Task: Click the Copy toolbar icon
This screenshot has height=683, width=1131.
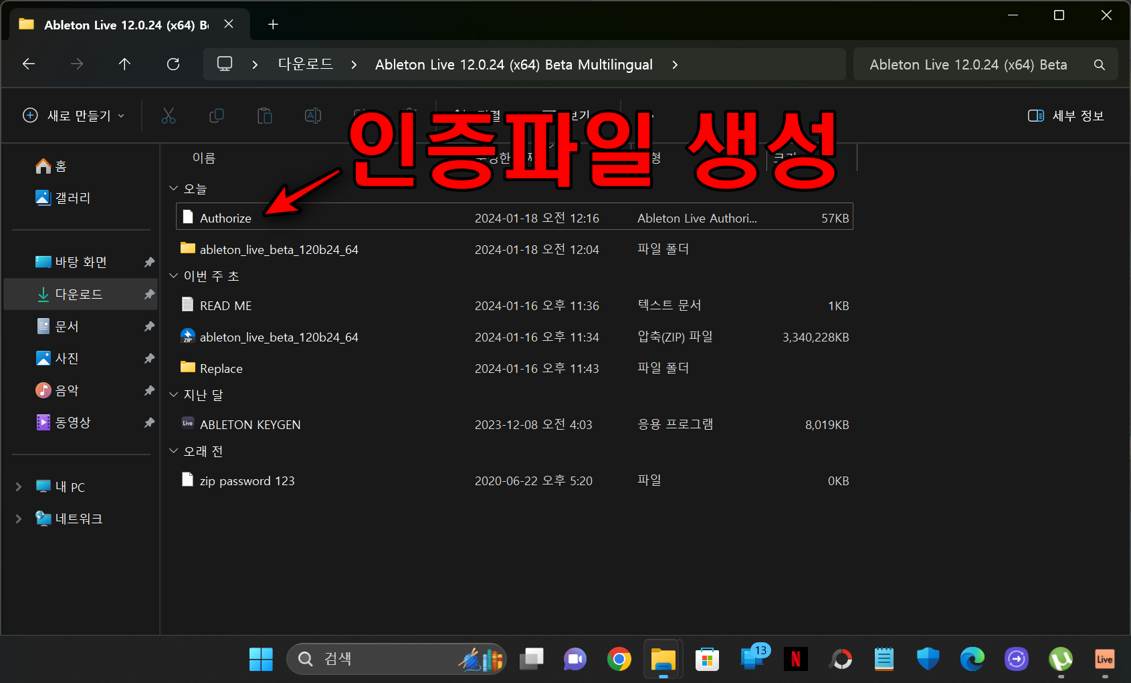Action: click(217, 116)
